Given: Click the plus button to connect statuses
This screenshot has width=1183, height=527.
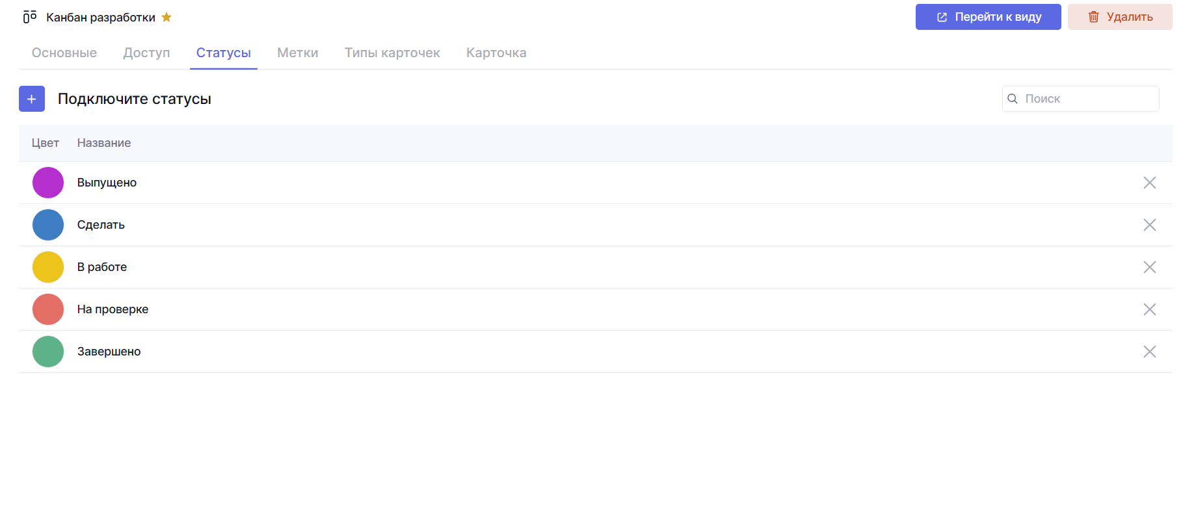Looking at the screenshot, I should click(32, 99).
